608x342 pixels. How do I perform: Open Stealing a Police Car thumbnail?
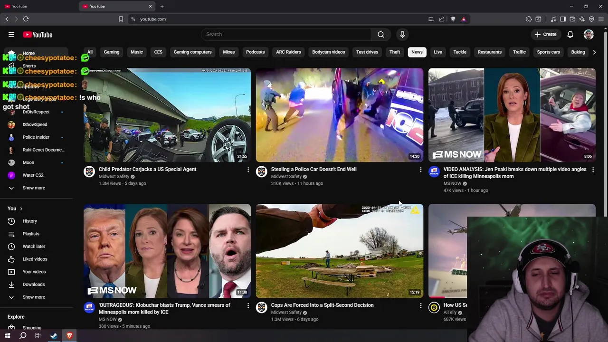339,115
